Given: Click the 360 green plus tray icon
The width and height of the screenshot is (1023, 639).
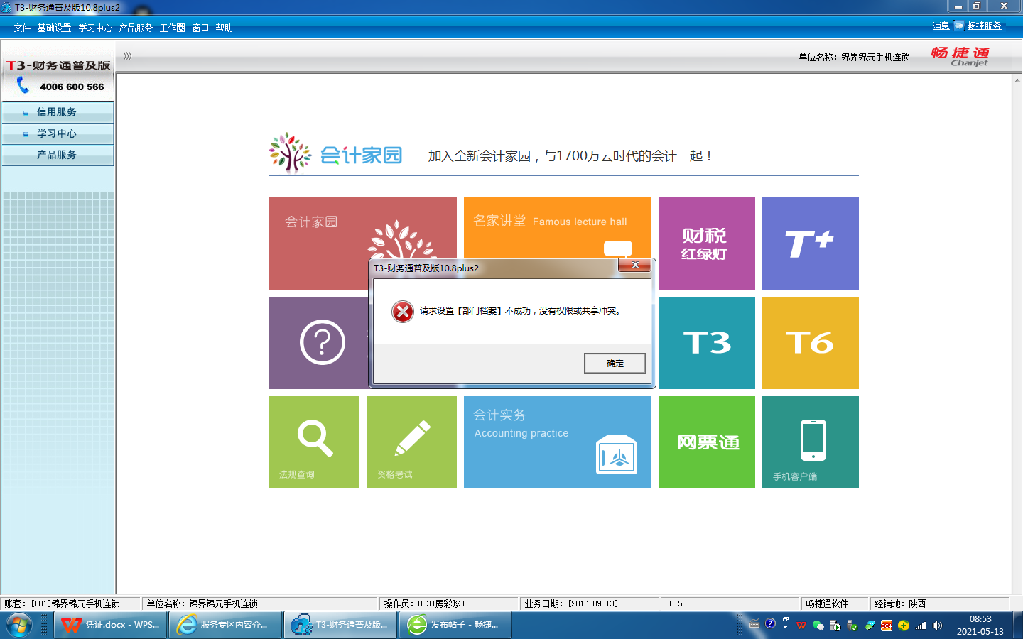Looking at the screenshot, I should coord(904,626).
